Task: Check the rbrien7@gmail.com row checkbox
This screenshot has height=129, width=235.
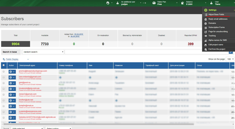Action: click(4, 95)
